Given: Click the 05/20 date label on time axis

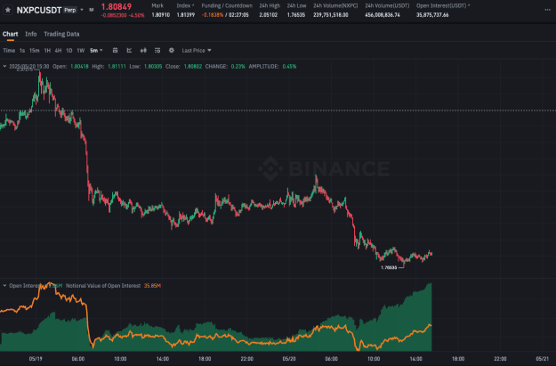Looking at the screenshot, I should 289,359.
